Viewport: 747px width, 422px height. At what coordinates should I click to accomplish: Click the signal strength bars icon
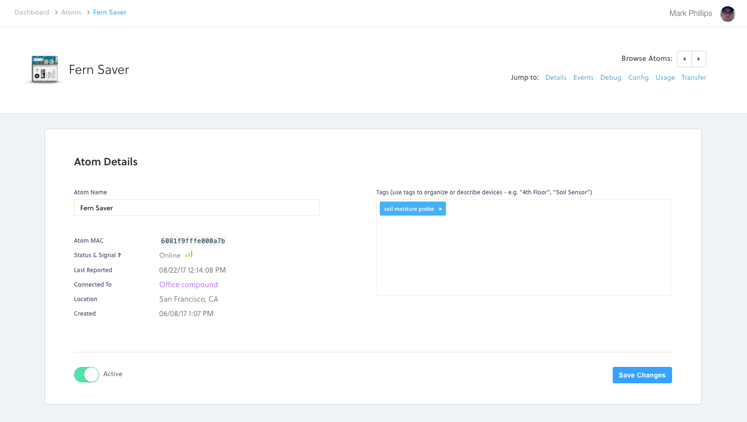189,254
